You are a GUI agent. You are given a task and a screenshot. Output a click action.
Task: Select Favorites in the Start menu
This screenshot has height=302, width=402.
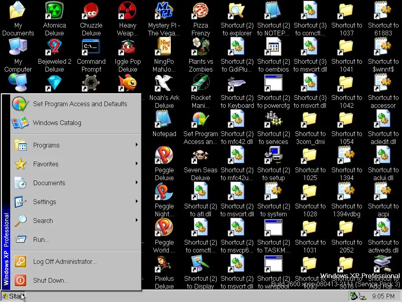[76, 164]
